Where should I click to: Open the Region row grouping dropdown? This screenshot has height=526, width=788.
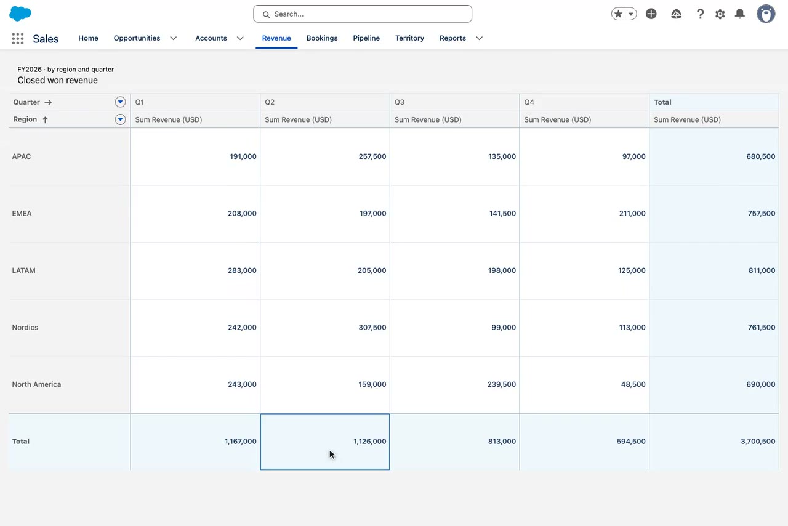click(121, 119)
